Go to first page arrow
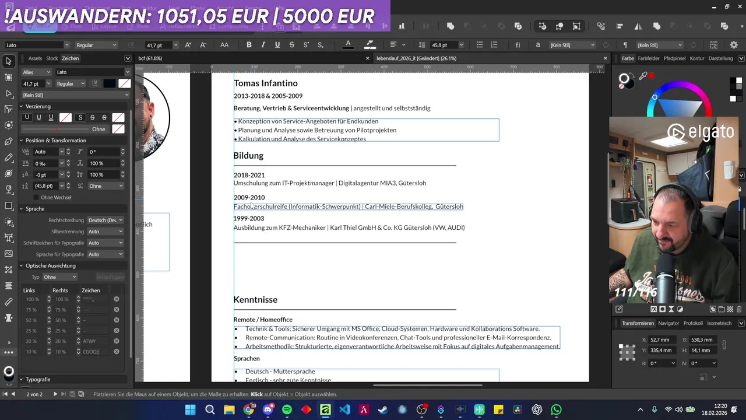The height and width of the screenshot is (420, 746). point(5,394)
